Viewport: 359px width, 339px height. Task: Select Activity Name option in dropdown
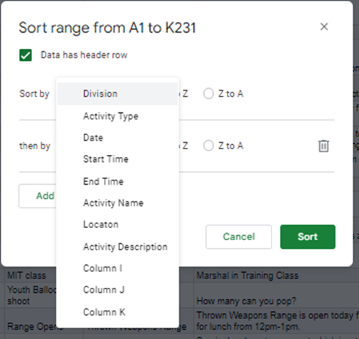coord(117,203)
